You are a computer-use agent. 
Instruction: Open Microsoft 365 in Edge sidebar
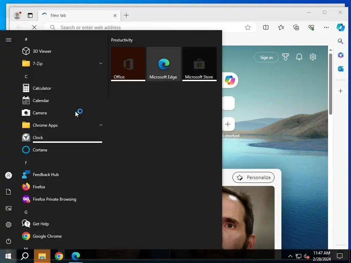pos(340,55)
